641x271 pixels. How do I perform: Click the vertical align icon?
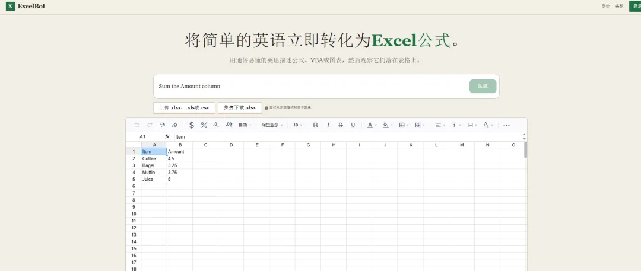[454, 125]
